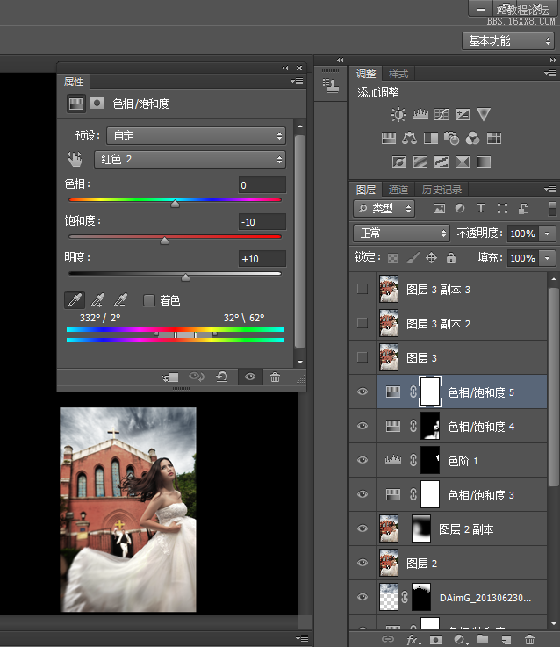560x647 pixels.
Task: Open the 历史记录 tab
Action: pyautogui.click(x=441, y=190)
